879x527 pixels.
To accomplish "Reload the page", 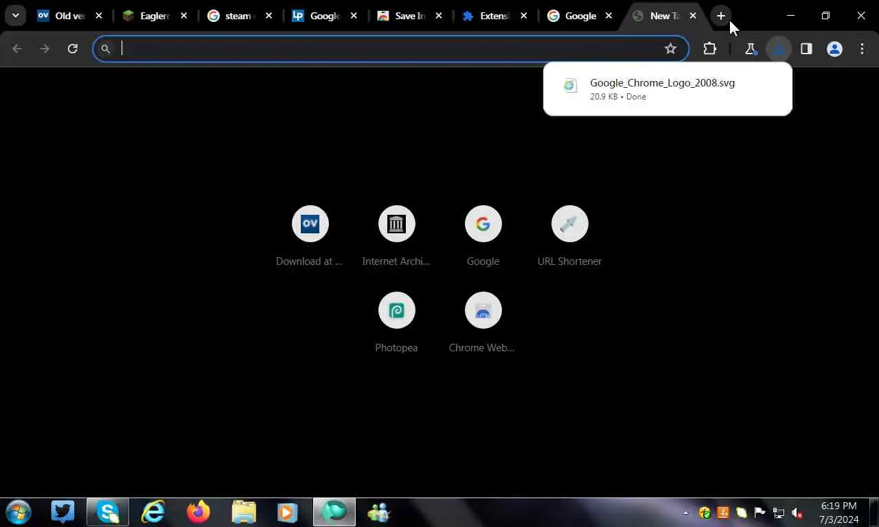I will (x=73, y=49).
